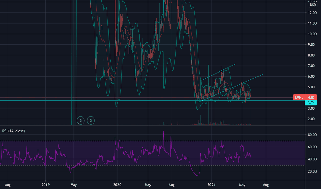Viewport: 321px width, 189px height.
Task: Click the 40.00 RSI scale value
Action: tap(312, 159)
